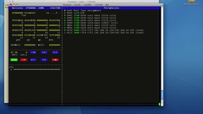Click the DATA value 00000000
Image resolution: width=203 pixels, height=114 pixels.
55,45
